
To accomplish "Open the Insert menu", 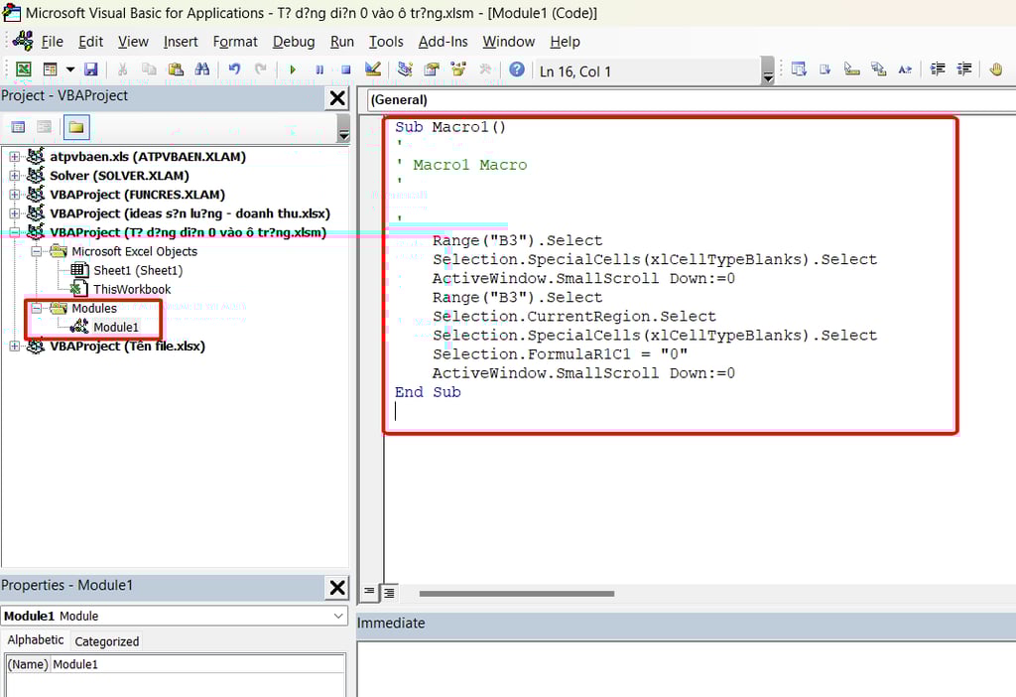I will click(x=181, y=42).
